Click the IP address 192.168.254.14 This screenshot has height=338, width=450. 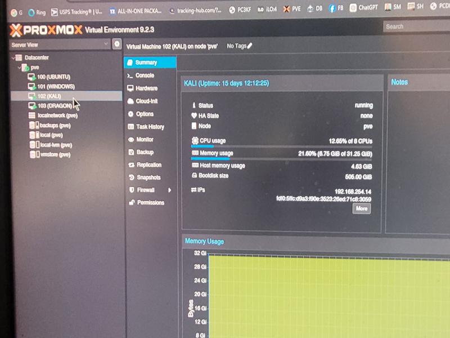(x=353, y=192)
